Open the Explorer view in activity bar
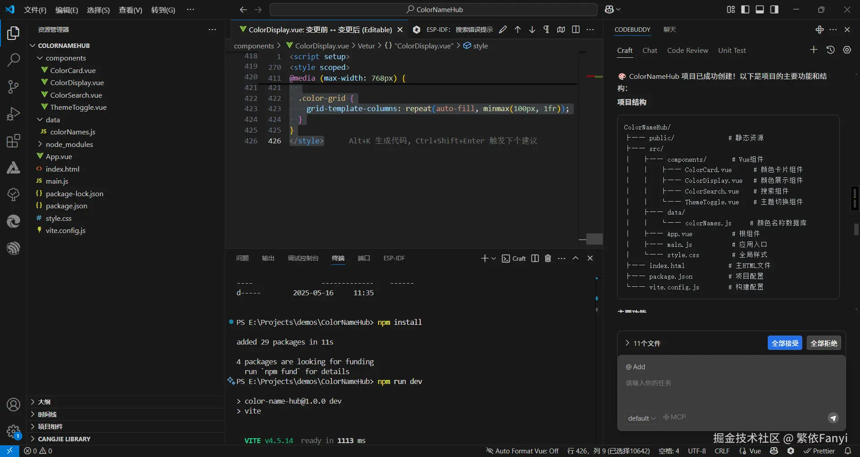The width and height of the screenshot is (860, 457). (13, 33)
